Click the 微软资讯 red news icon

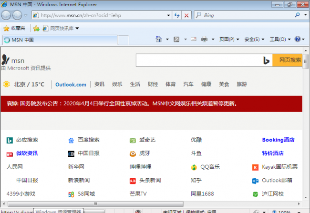click(x=10, y=154)
